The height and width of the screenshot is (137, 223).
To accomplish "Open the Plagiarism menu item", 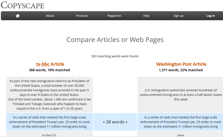I will [114, 16].
